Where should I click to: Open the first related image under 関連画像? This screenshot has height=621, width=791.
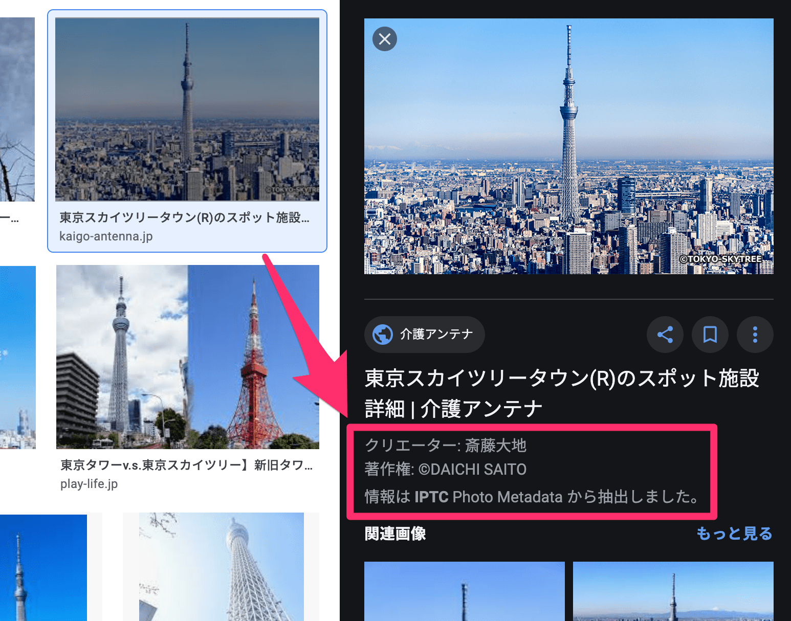pos(465,591)
